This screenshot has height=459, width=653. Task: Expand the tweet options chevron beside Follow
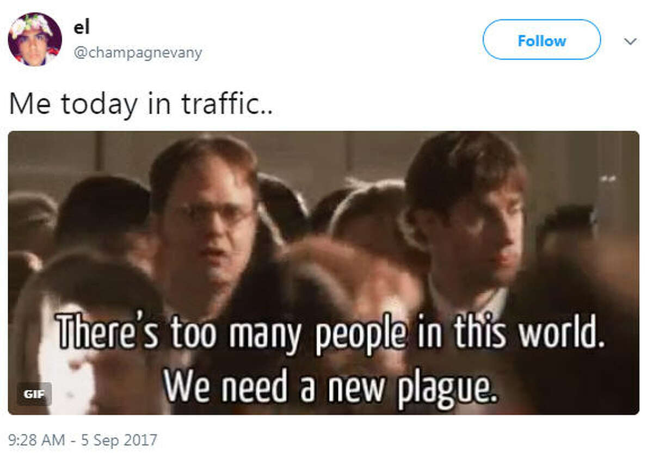tap(630, 41)
